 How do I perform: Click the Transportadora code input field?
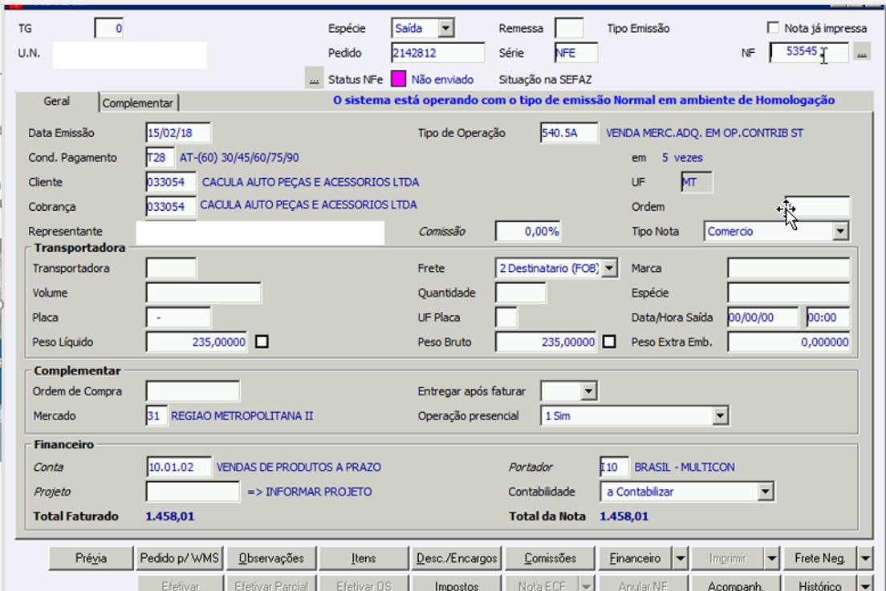click(x=171, y=268)
